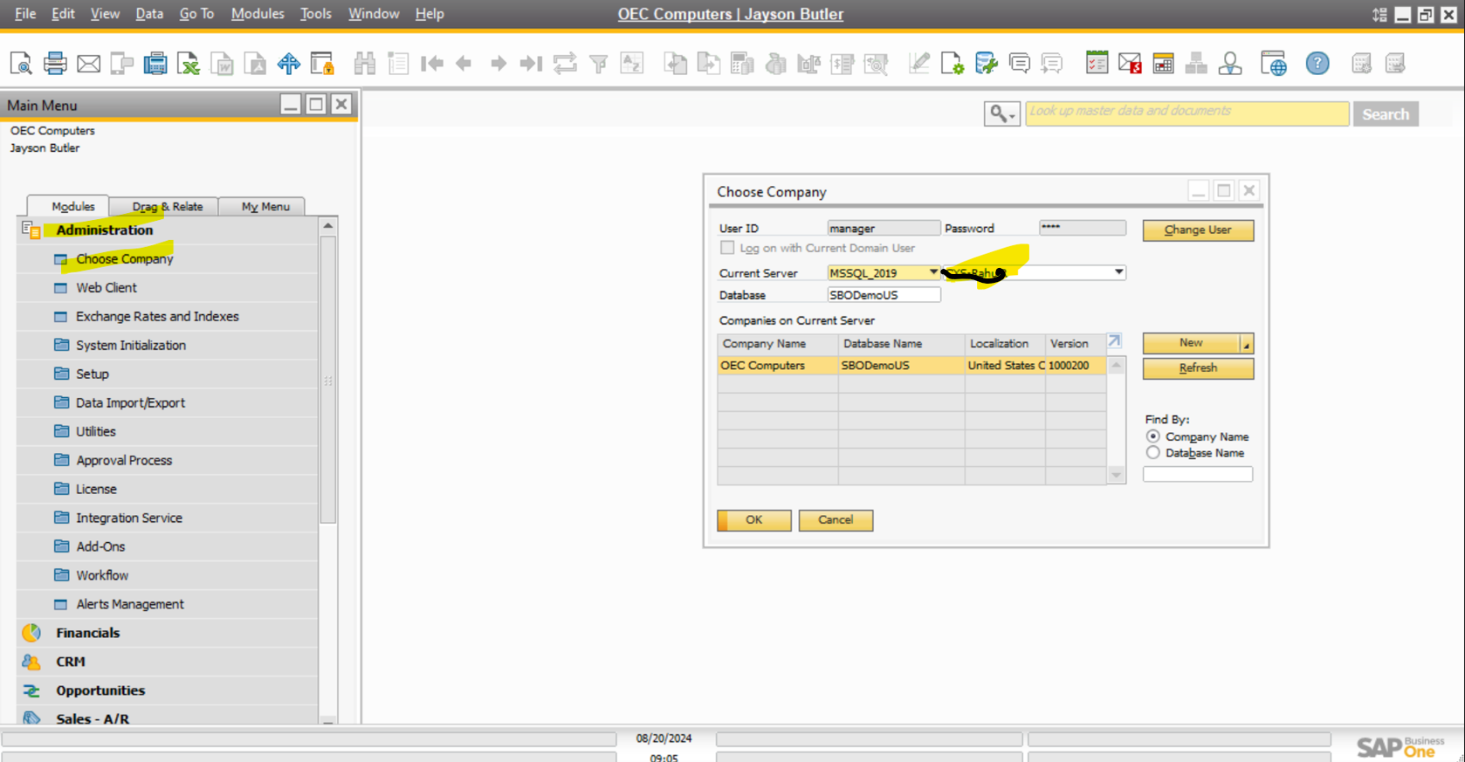
Task: Open the database wrench customization tools icon
Action: click(987, 63)
